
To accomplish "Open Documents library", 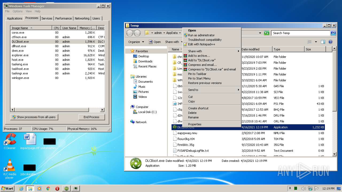I will coord(145,82).
